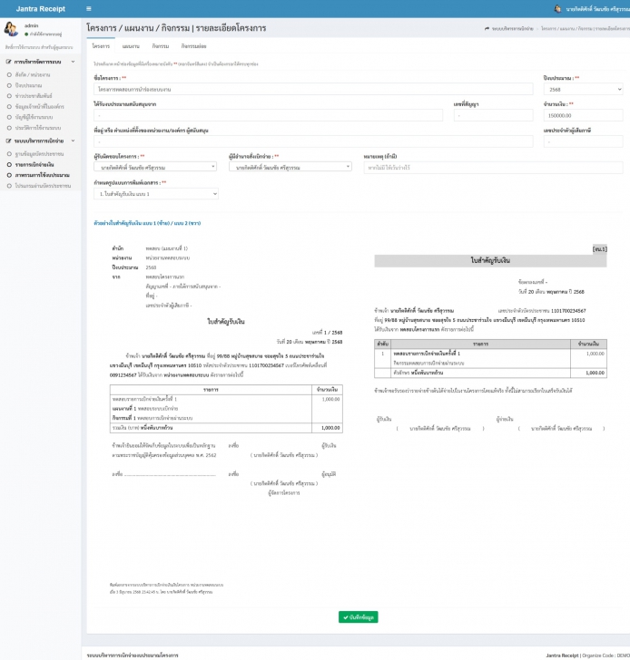Focus the เลขที่สัญญา contract number field
Screen dimensions: 630x660
(x=493, y=115)
